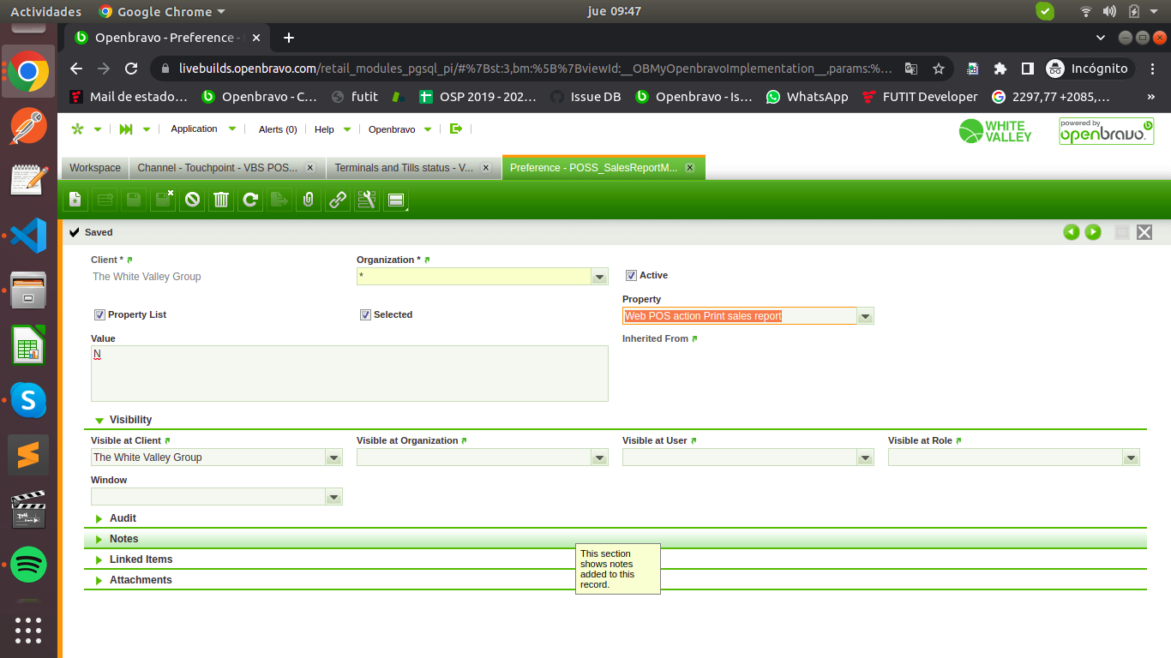
Task: Create a new record in form
Action: pos(75,200)
